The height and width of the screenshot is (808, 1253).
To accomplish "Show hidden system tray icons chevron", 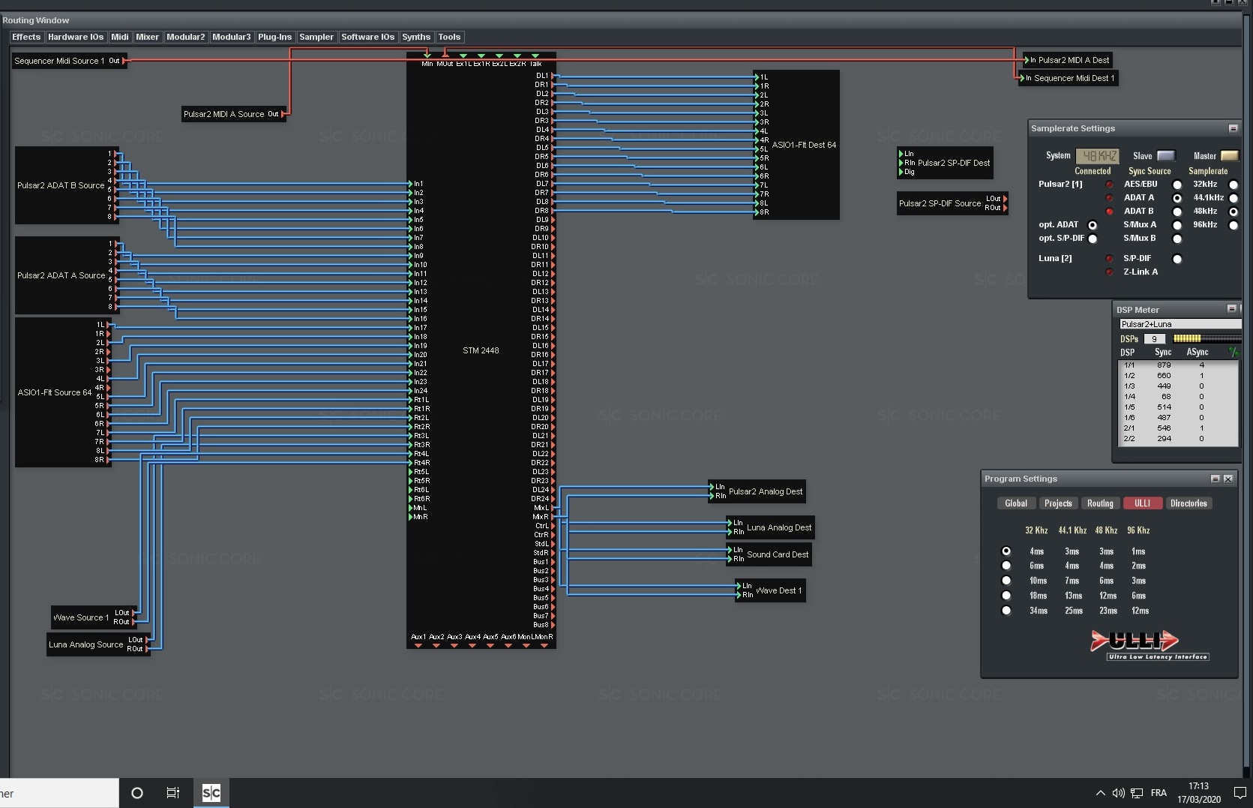I will 1100,793.
